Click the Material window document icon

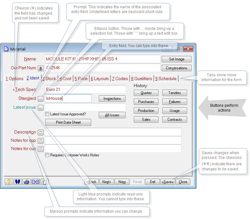pos(6,49)
